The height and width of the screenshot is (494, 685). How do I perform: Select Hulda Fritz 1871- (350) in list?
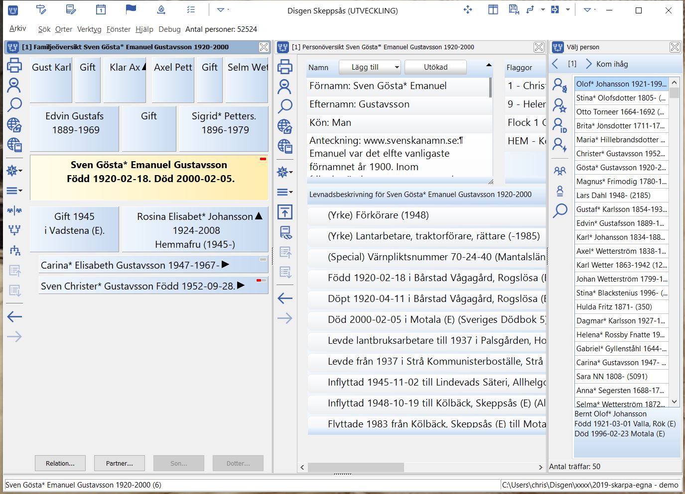click(x=621, y=307)
